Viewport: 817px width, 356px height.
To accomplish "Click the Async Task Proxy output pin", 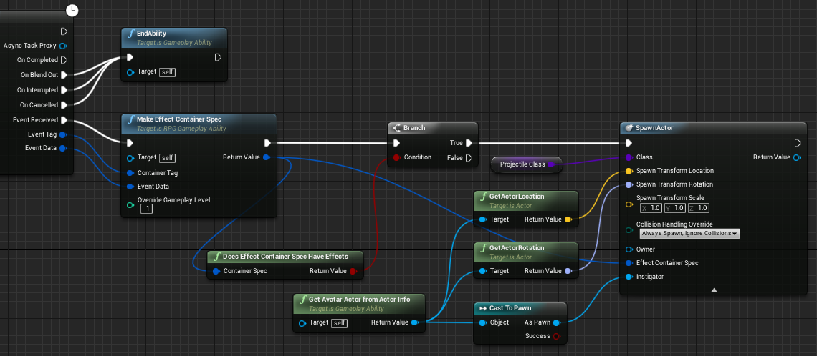I will (x=63, y=46).
